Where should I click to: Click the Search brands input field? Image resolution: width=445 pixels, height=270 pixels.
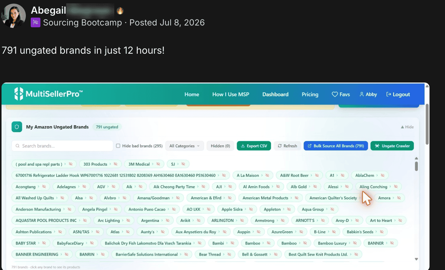coord(62,146)
